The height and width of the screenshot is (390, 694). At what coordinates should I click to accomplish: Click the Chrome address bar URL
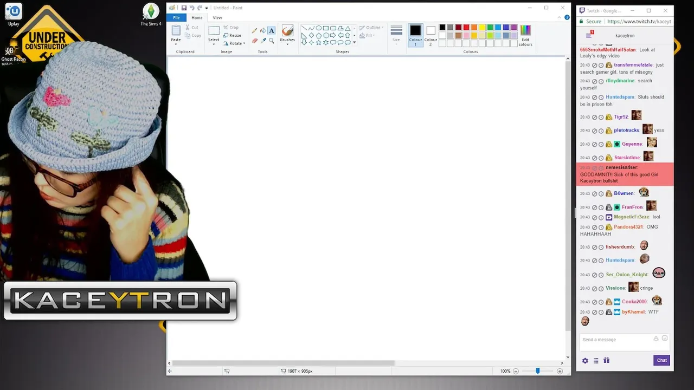point(639,22)
